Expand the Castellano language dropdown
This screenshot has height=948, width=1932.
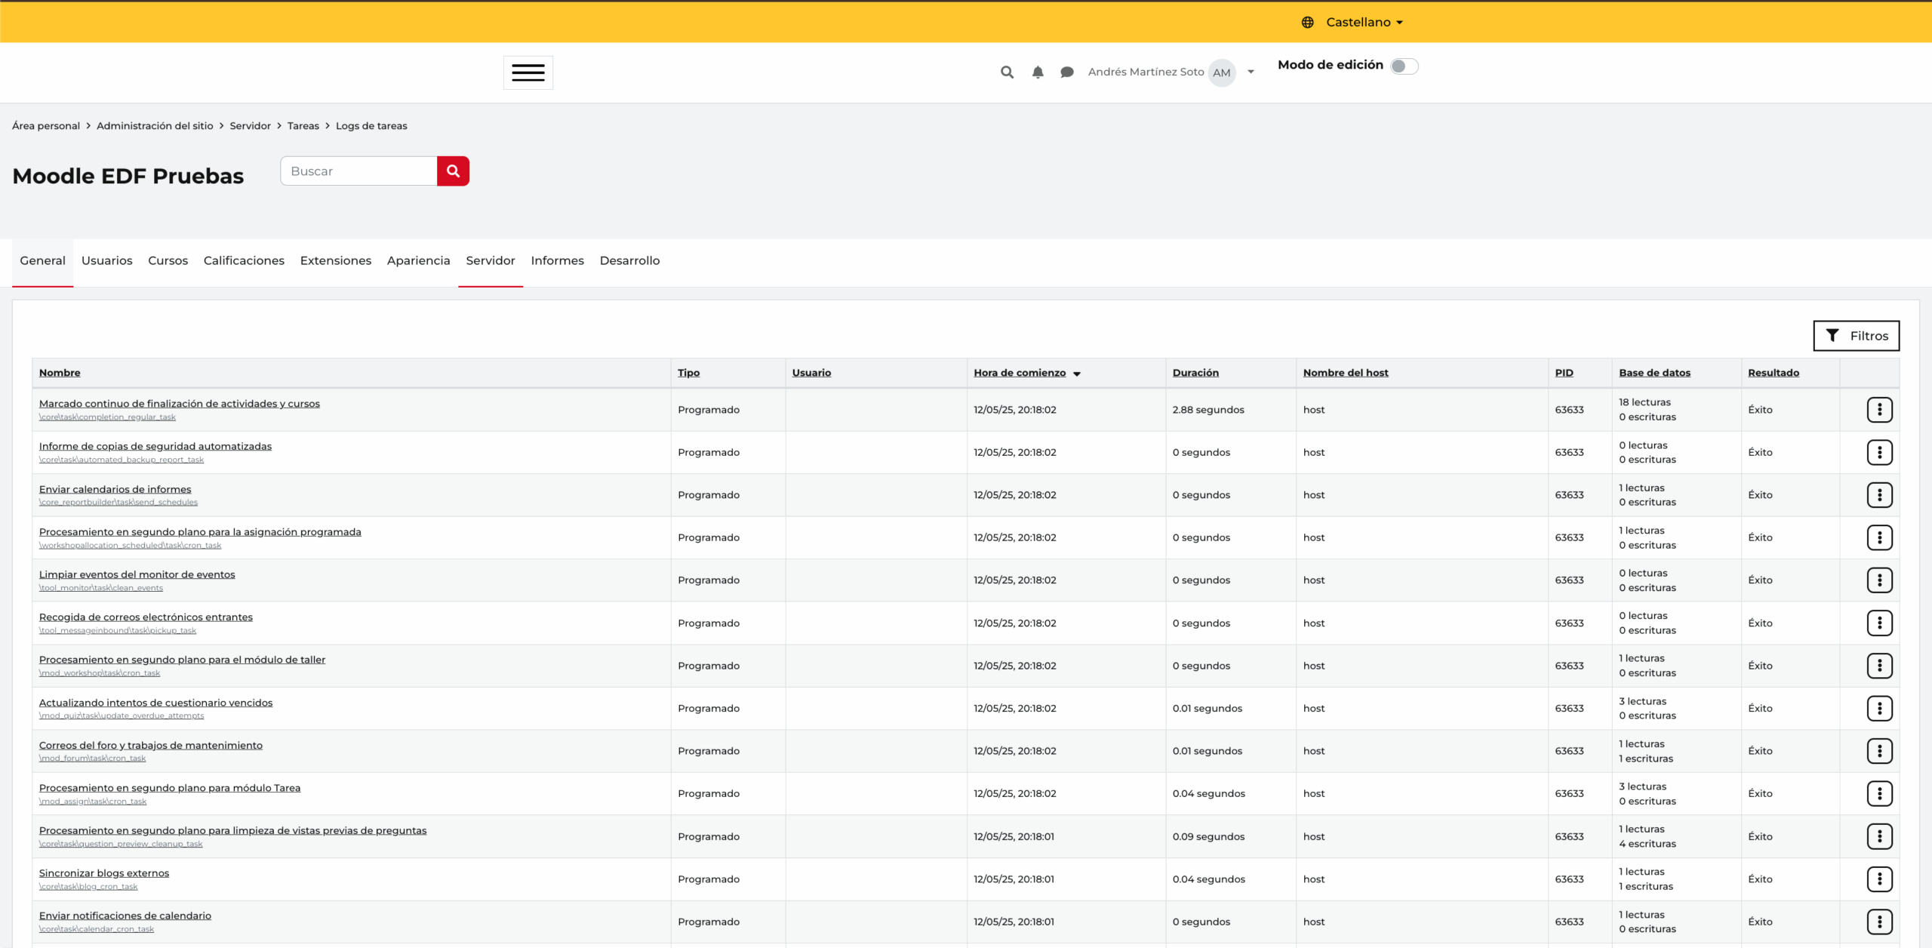click(1364, 23)
